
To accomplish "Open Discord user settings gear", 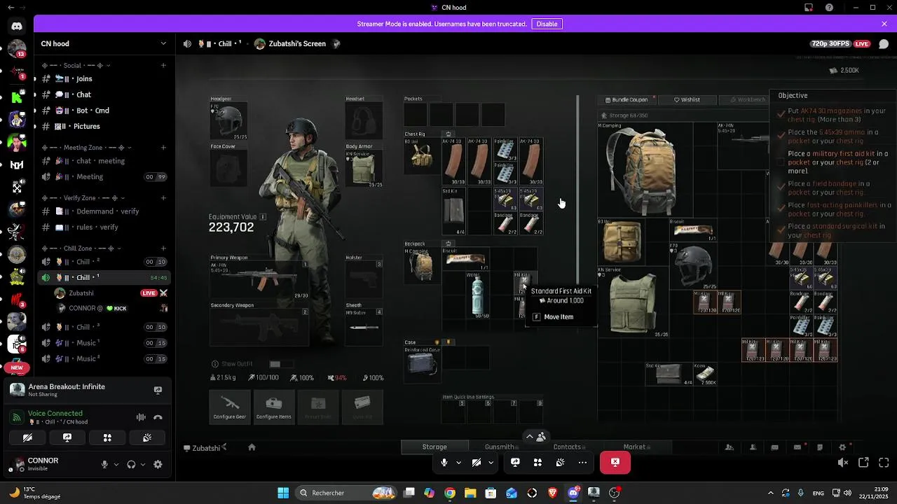I will point(158,464).
